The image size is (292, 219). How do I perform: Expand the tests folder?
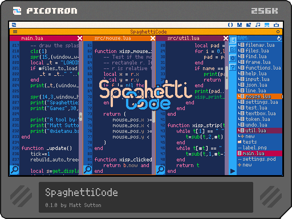259,142
